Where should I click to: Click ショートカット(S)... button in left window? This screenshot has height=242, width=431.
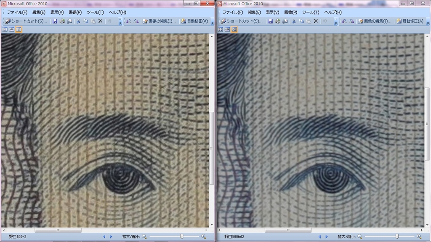pos(27,21)
